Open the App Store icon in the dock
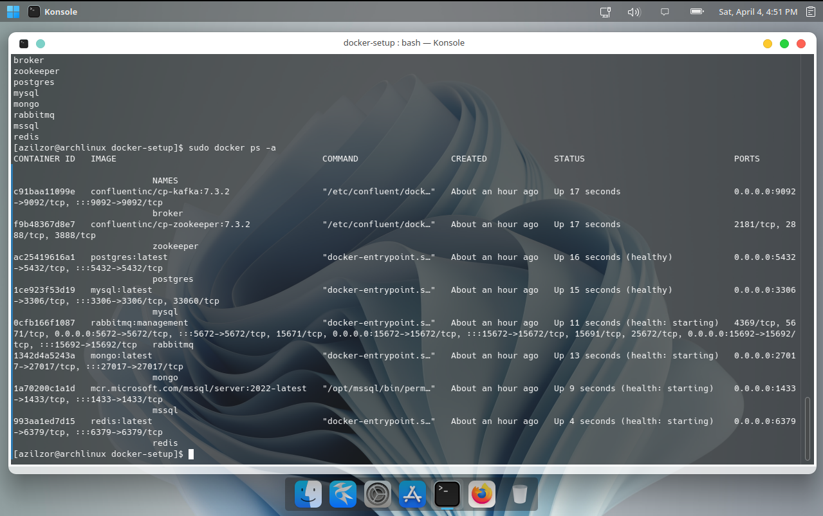The width and height of the screenshot is (823, 516). click(x=412, y=494)
